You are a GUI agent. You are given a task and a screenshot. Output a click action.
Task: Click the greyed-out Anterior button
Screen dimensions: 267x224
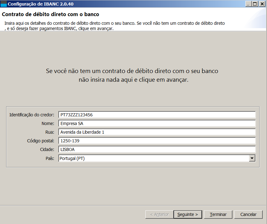click(159, 214)
